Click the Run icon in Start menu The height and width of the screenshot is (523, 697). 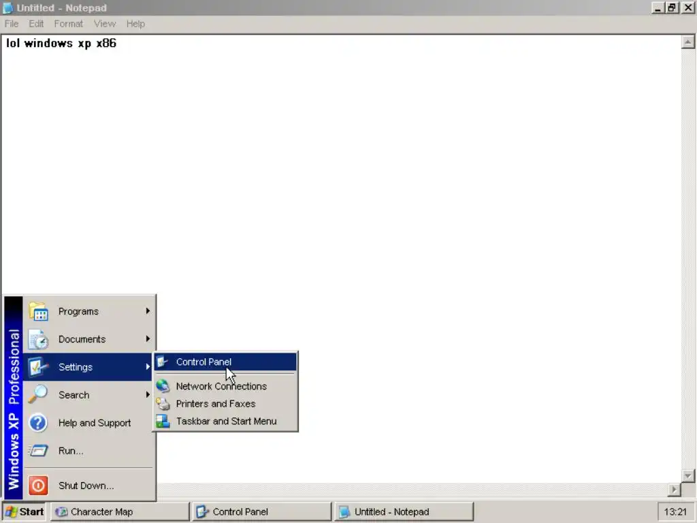click(x=39, y=451)
